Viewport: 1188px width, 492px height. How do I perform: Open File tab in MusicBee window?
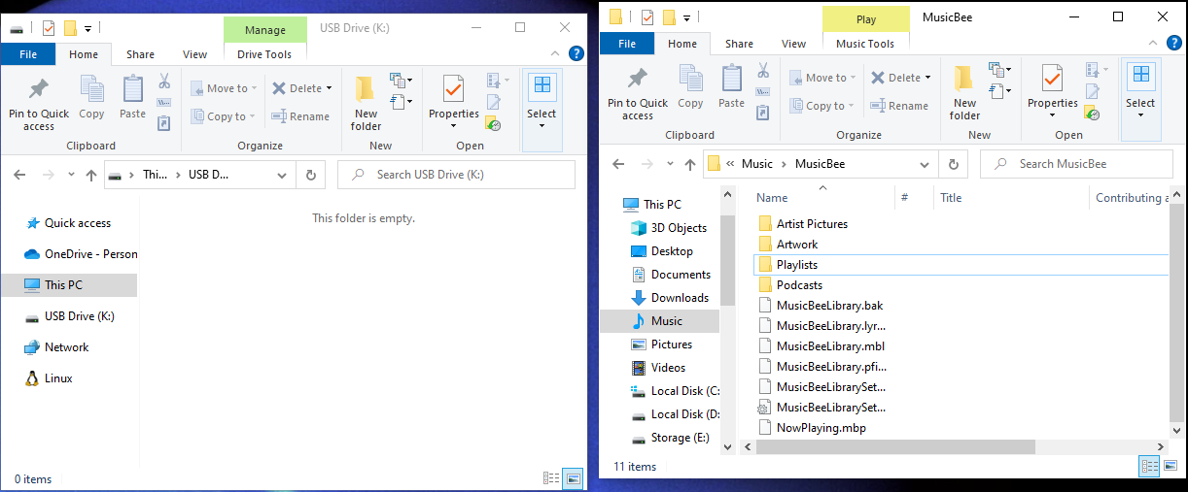pyautogui.click(x=627, y=44)
